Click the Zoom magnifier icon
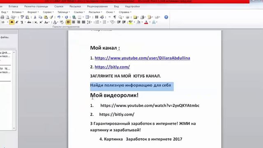 tap(120, 17)
